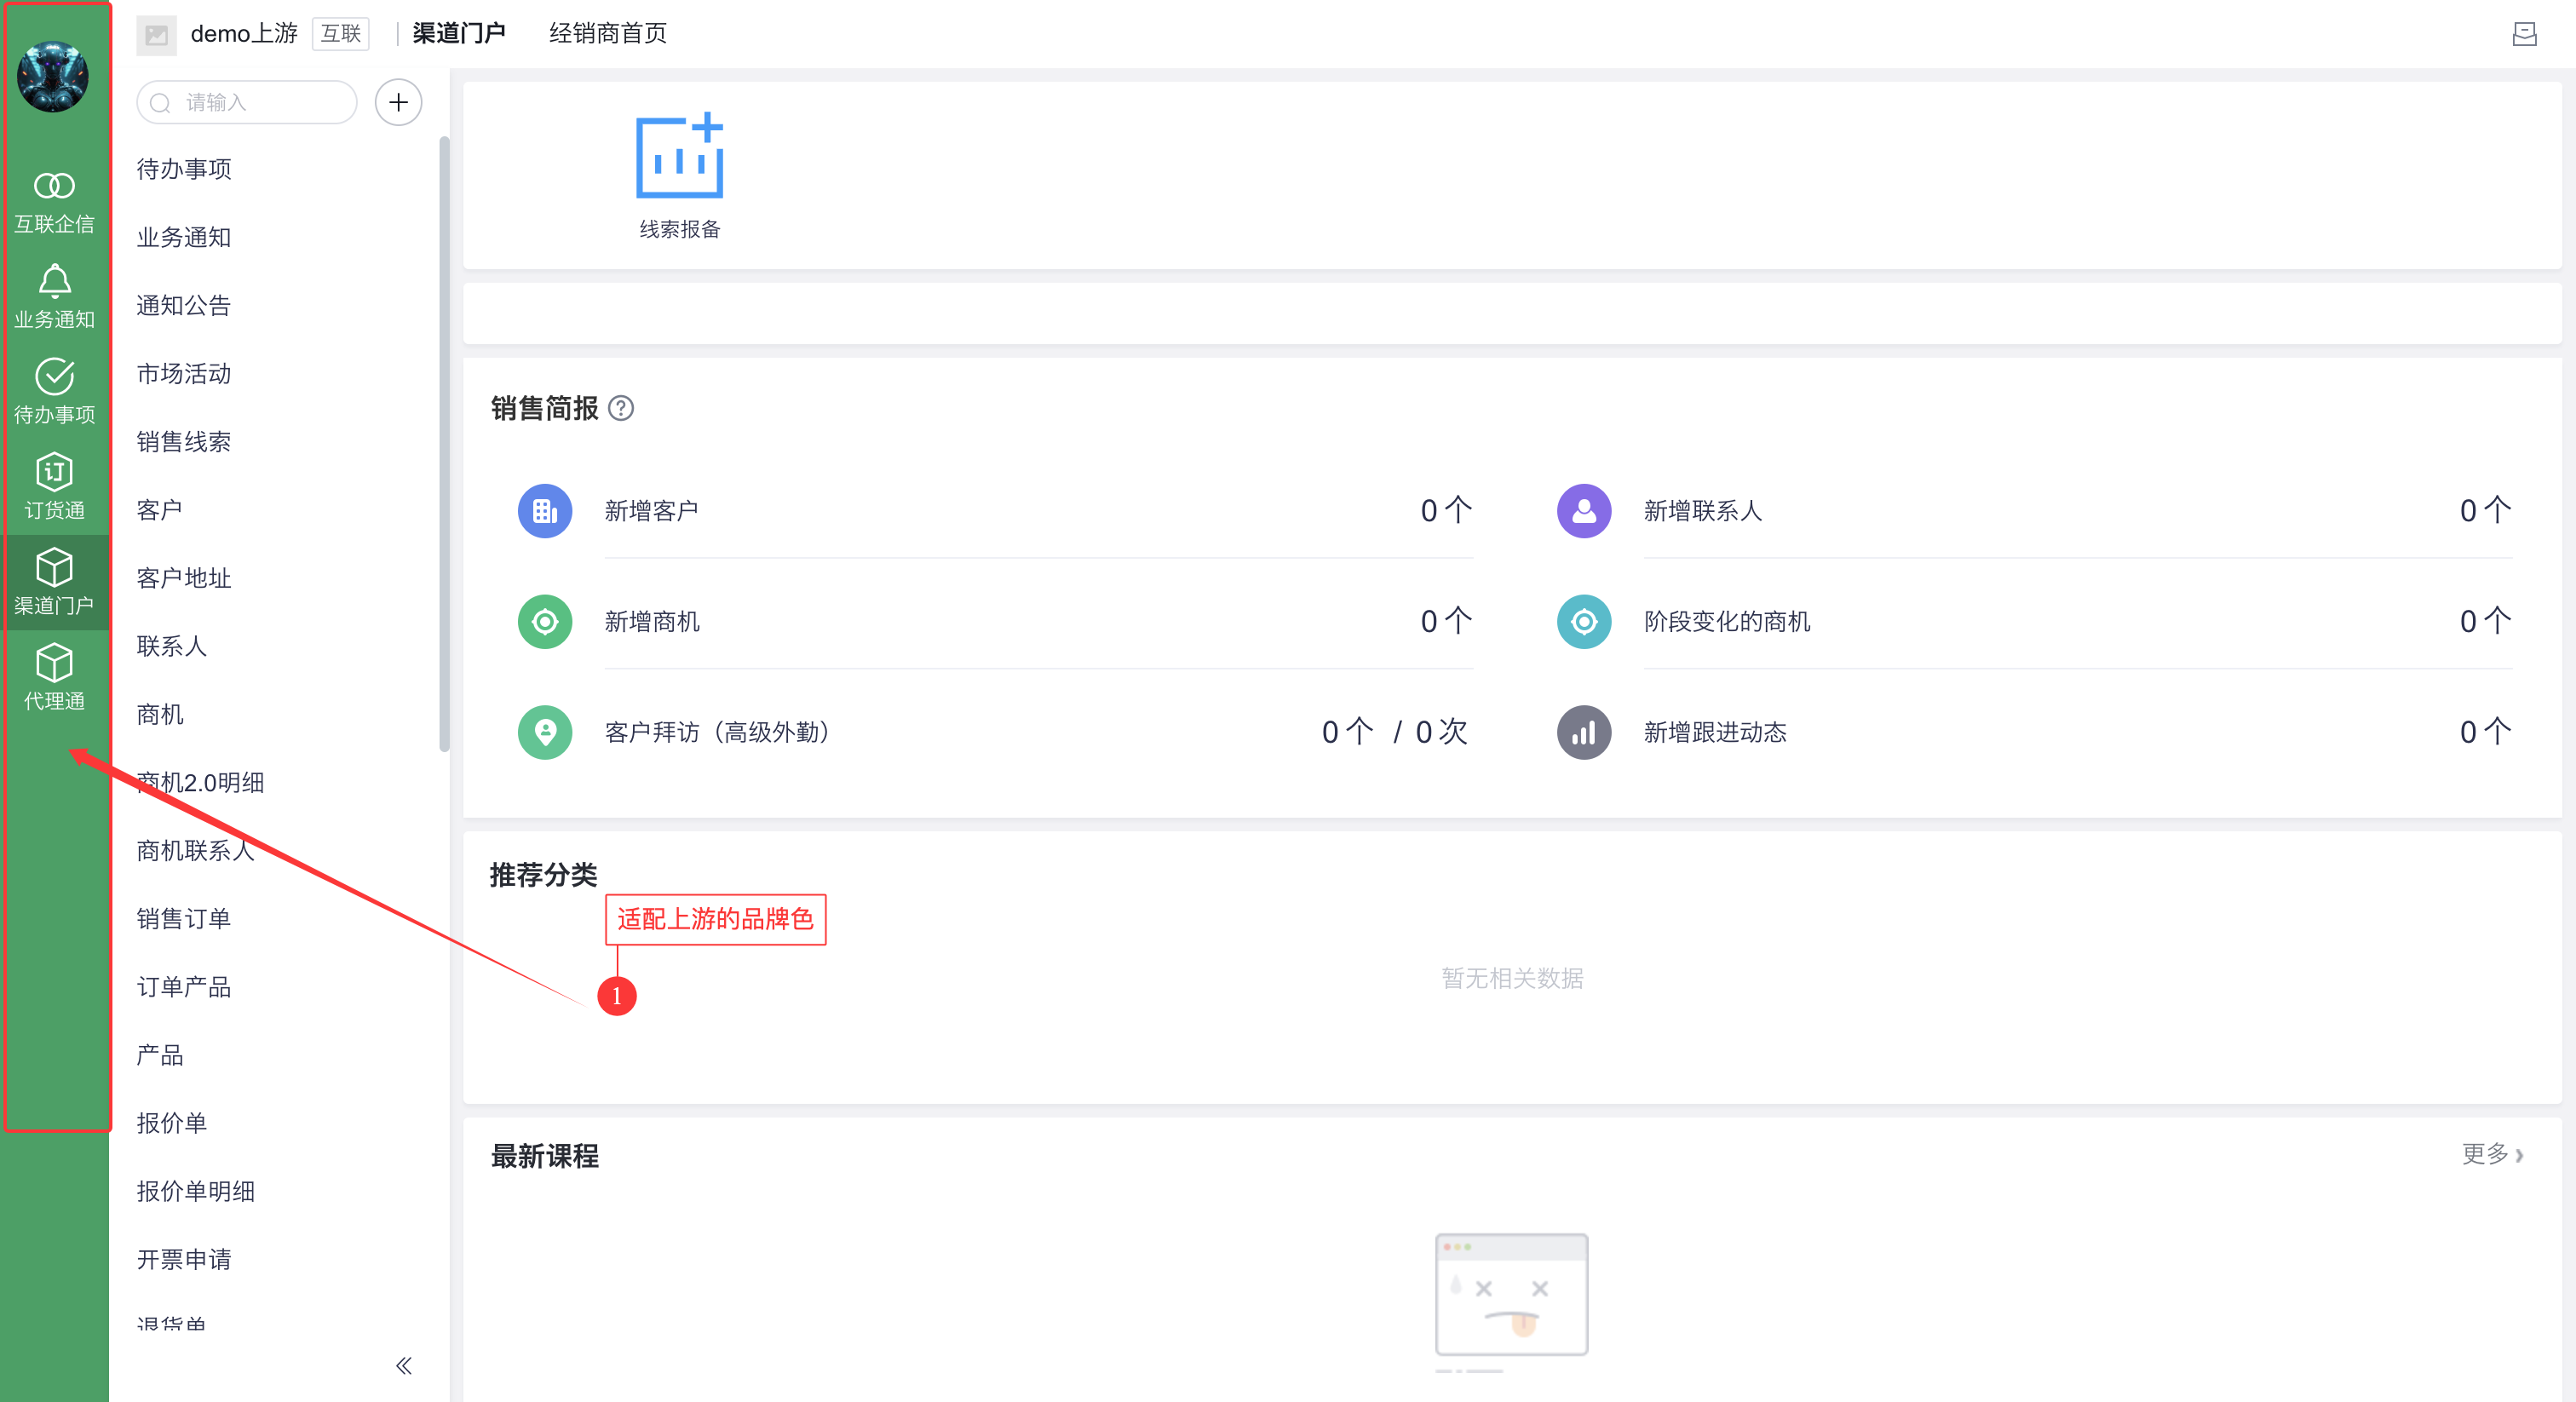Image resolution: width=2576 pixels, height=1402 pixels.
Task: Open 商机 menu item
Action: coord(160,714)
